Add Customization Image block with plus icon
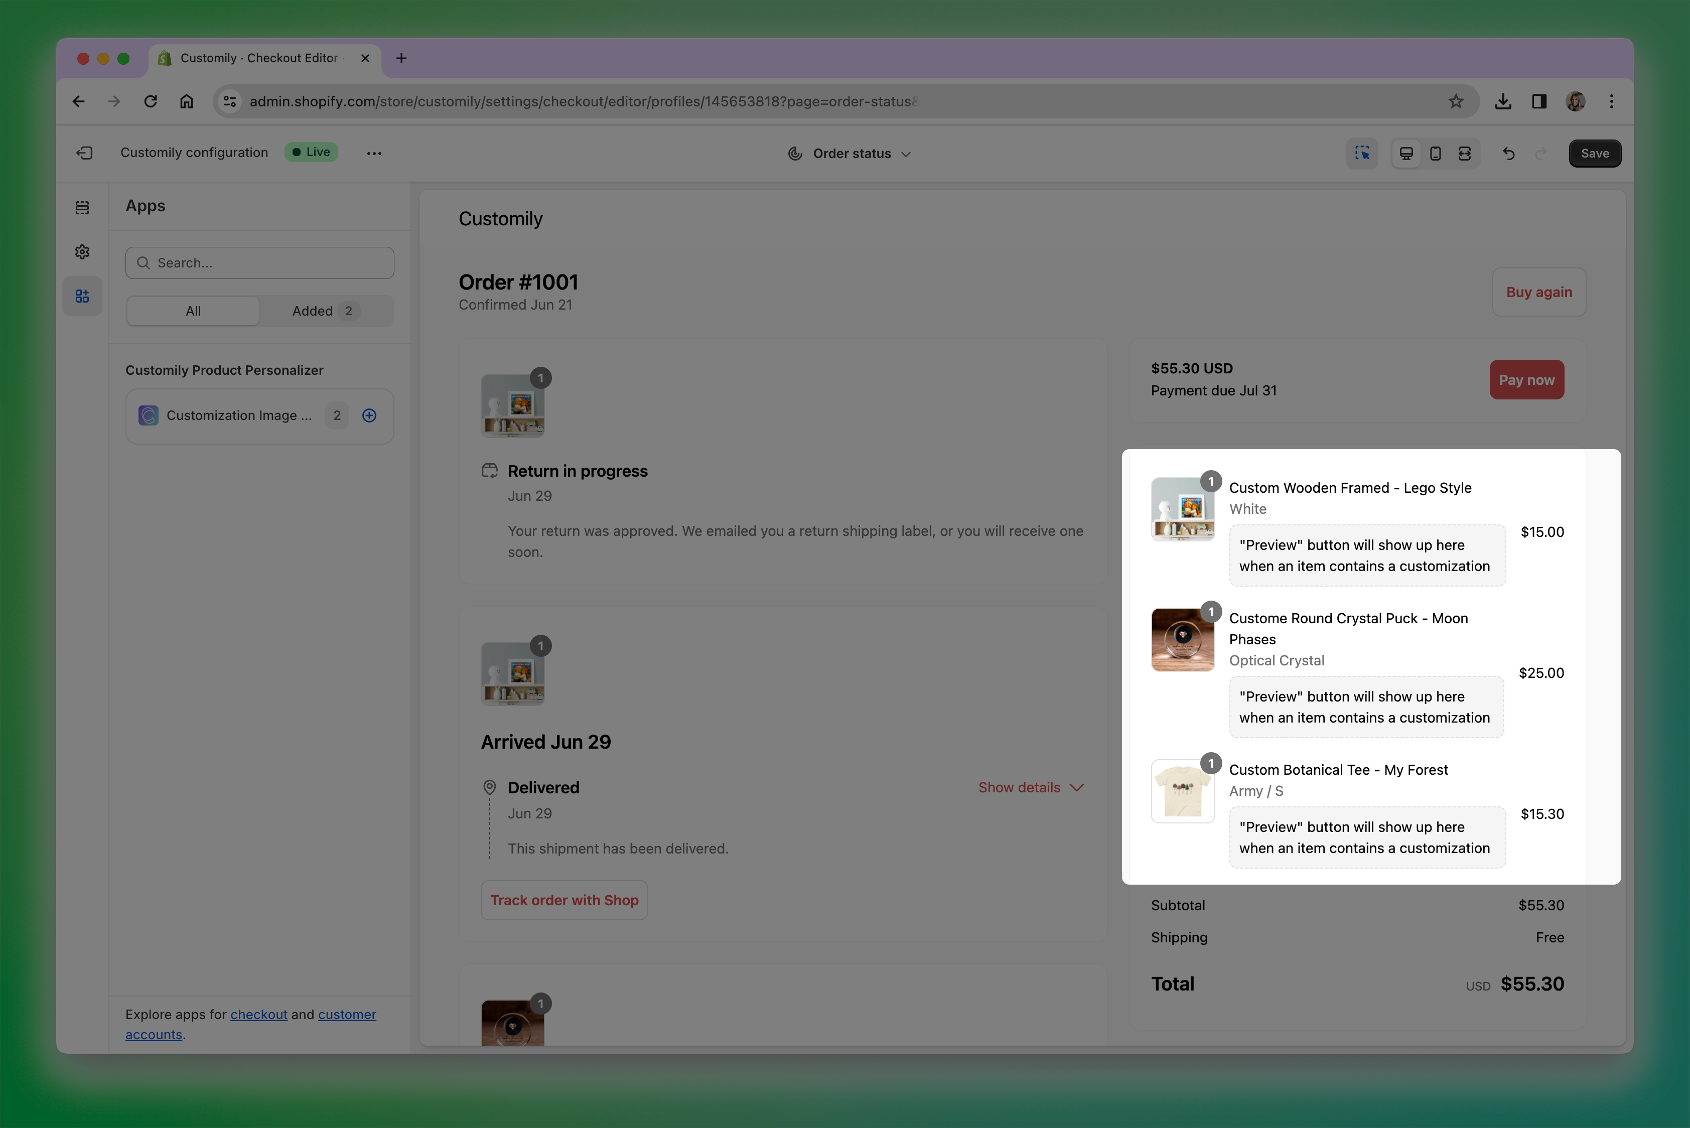The image size is (1690, 1128). click(369, 415)
